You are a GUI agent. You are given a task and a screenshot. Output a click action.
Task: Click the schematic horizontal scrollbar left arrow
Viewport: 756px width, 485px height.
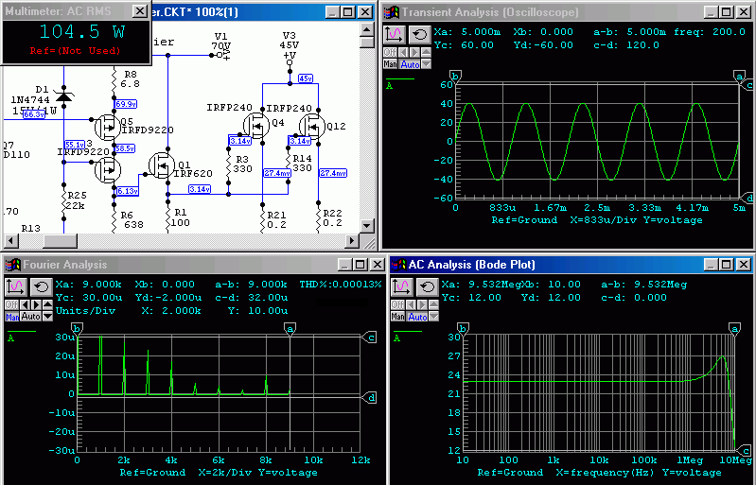click(10, 240)
